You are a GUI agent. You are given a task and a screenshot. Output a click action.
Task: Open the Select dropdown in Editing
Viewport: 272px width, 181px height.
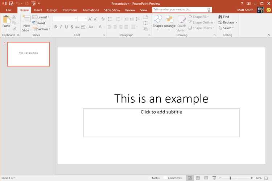(x=226, y=28)
